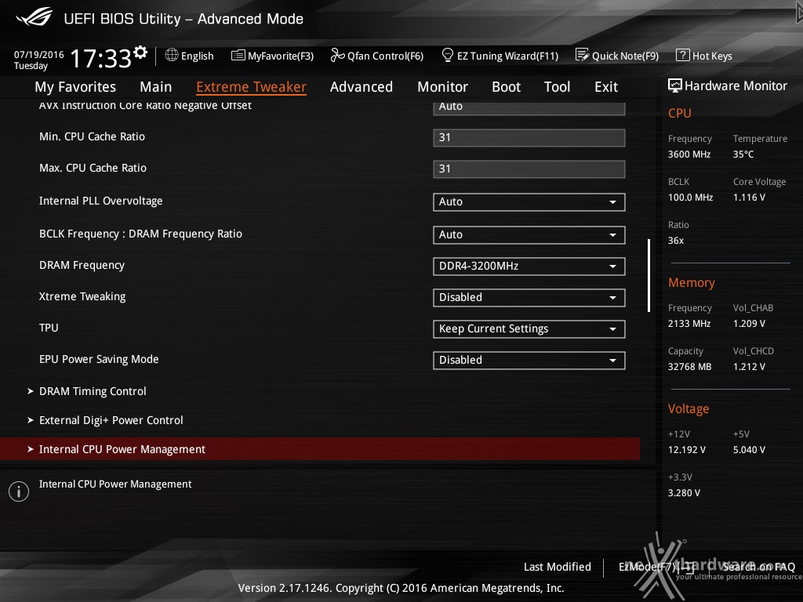Select the DRAM Frequency label

pos(82,265)
